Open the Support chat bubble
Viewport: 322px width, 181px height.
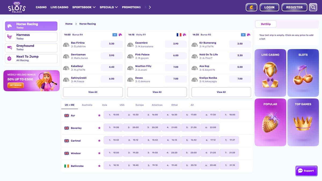point(306,171)
